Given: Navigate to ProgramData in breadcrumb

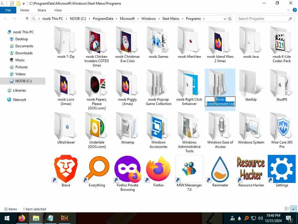Looking at the screenshot, I should tap(103, 19).
